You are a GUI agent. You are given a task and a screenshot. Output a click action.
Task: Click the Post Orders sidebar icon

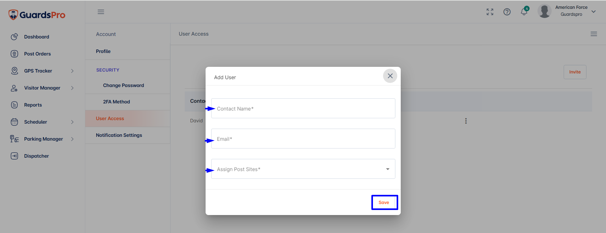14,54
